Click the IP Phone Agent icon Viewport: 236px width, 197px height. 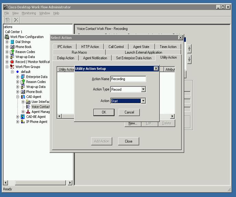click(23, 122)
